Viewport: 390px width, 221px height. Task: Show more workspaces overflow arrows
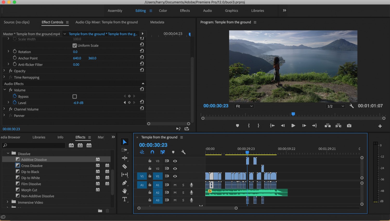point(284,10)
